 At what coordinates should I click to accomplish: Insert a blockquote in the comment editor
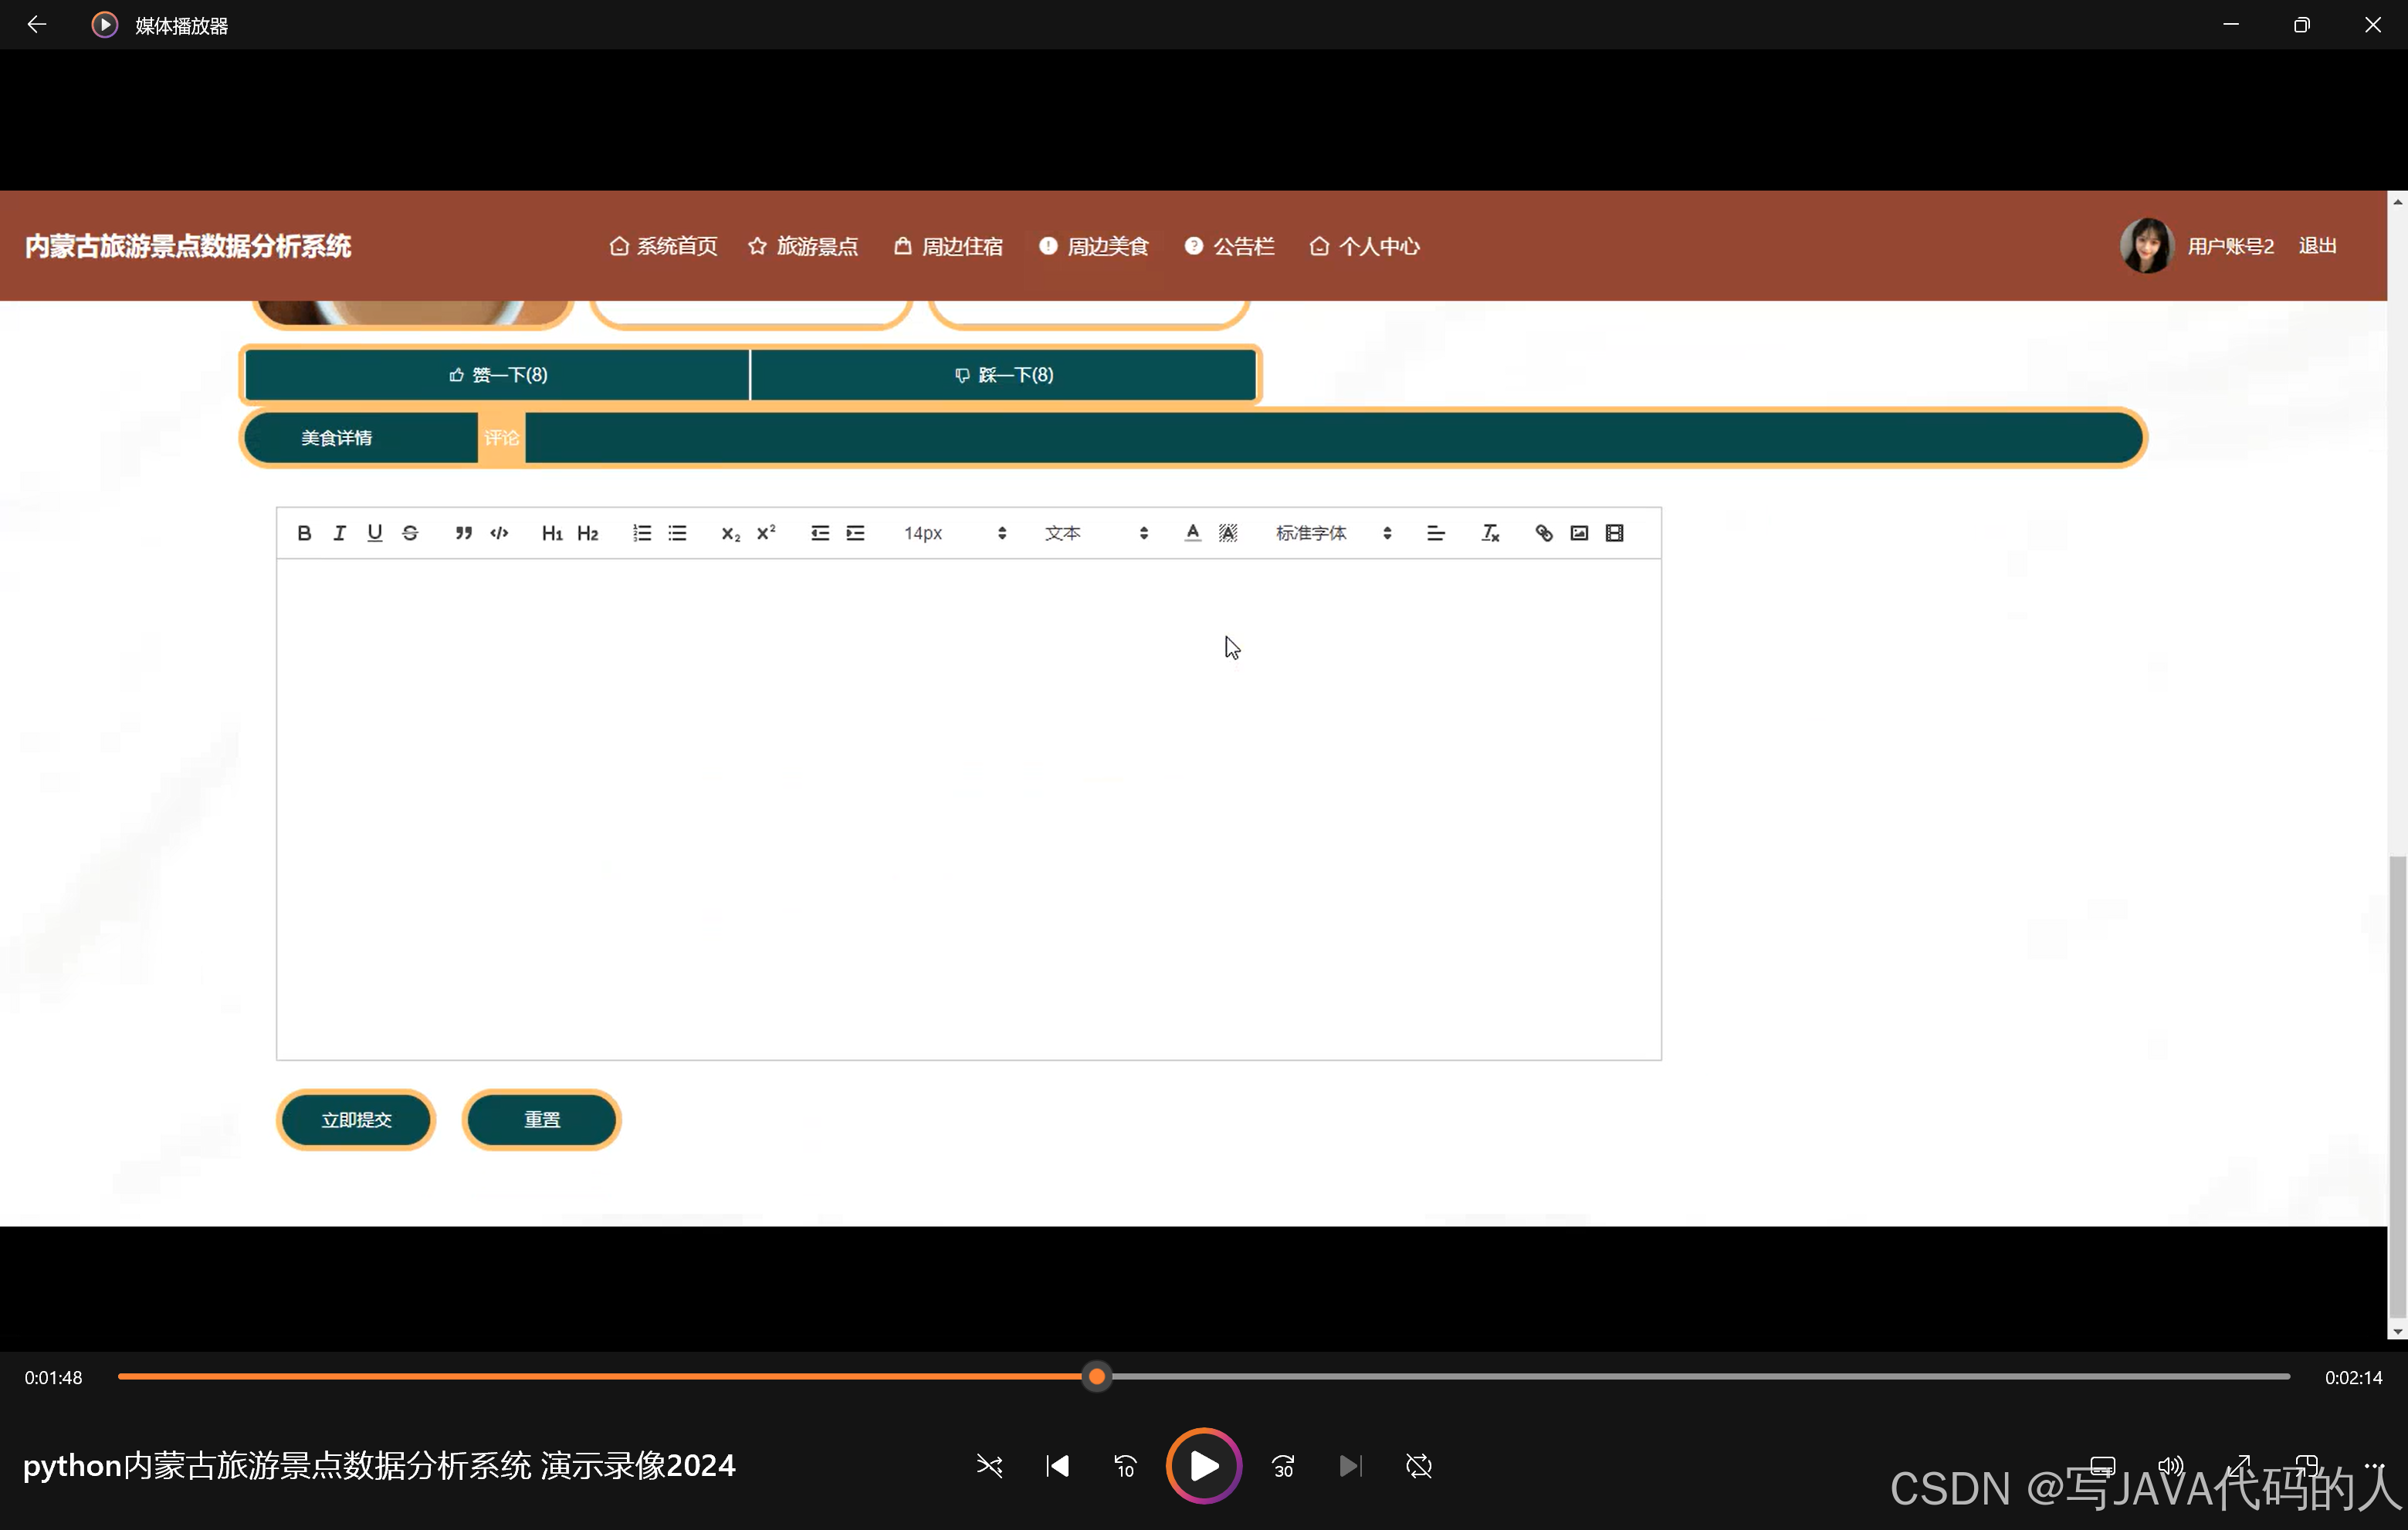tap(464, 532)
